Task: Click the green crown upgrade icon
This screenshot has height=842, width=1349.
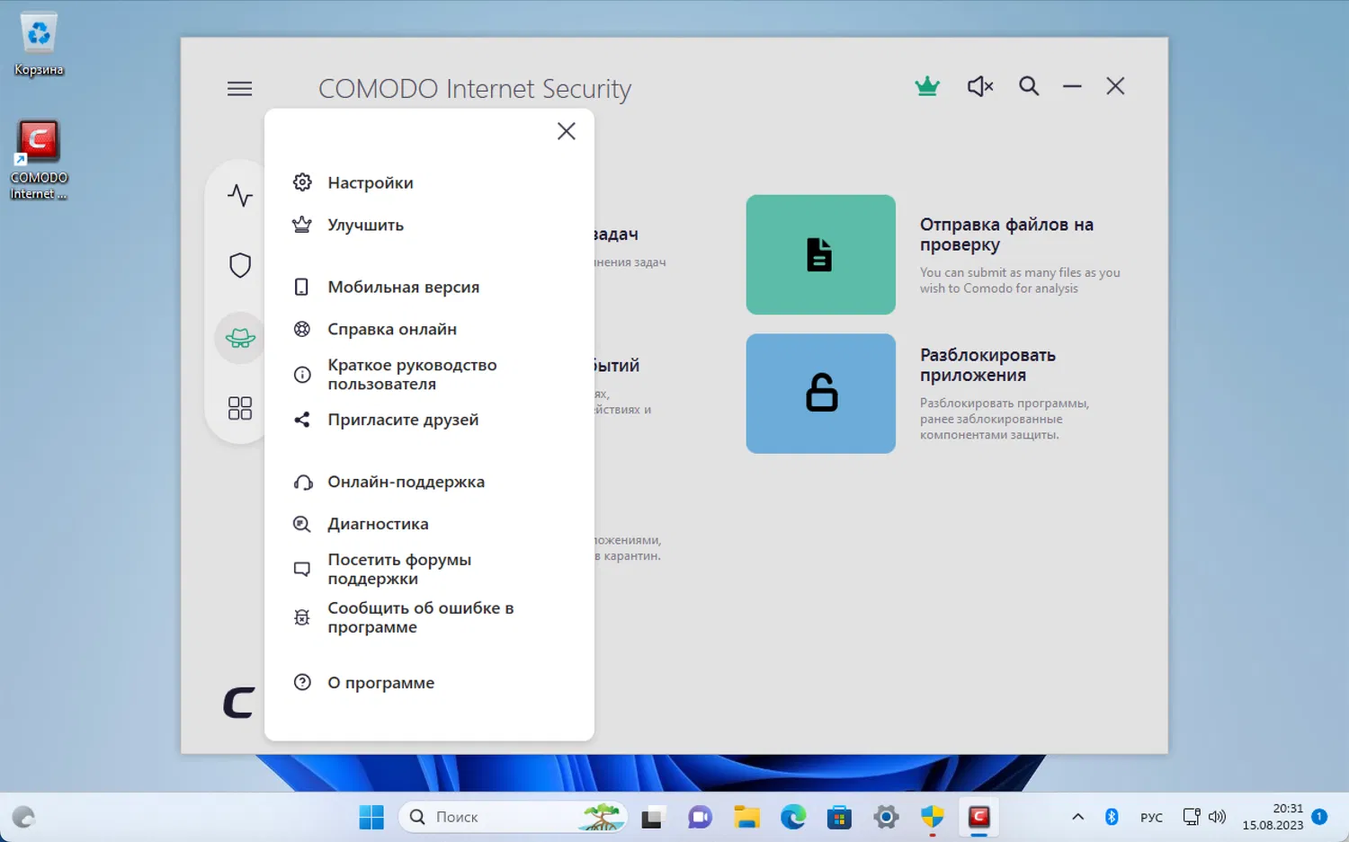Action: coord(927,86)
